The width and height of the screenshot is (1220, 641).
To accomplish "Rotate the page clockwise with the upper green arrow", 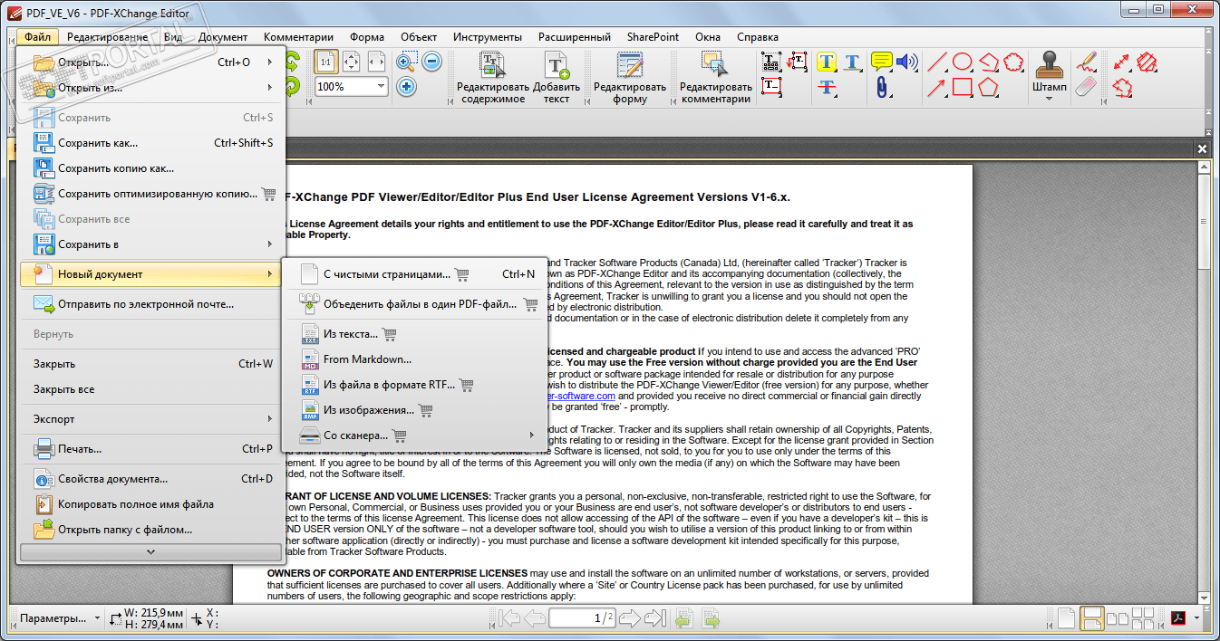I will (293, 62).
